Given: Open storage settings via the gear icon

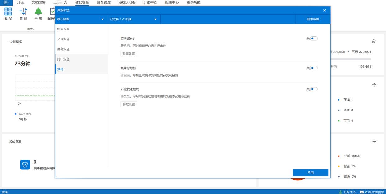Looking at the screenshot, I should coord(374,41).
